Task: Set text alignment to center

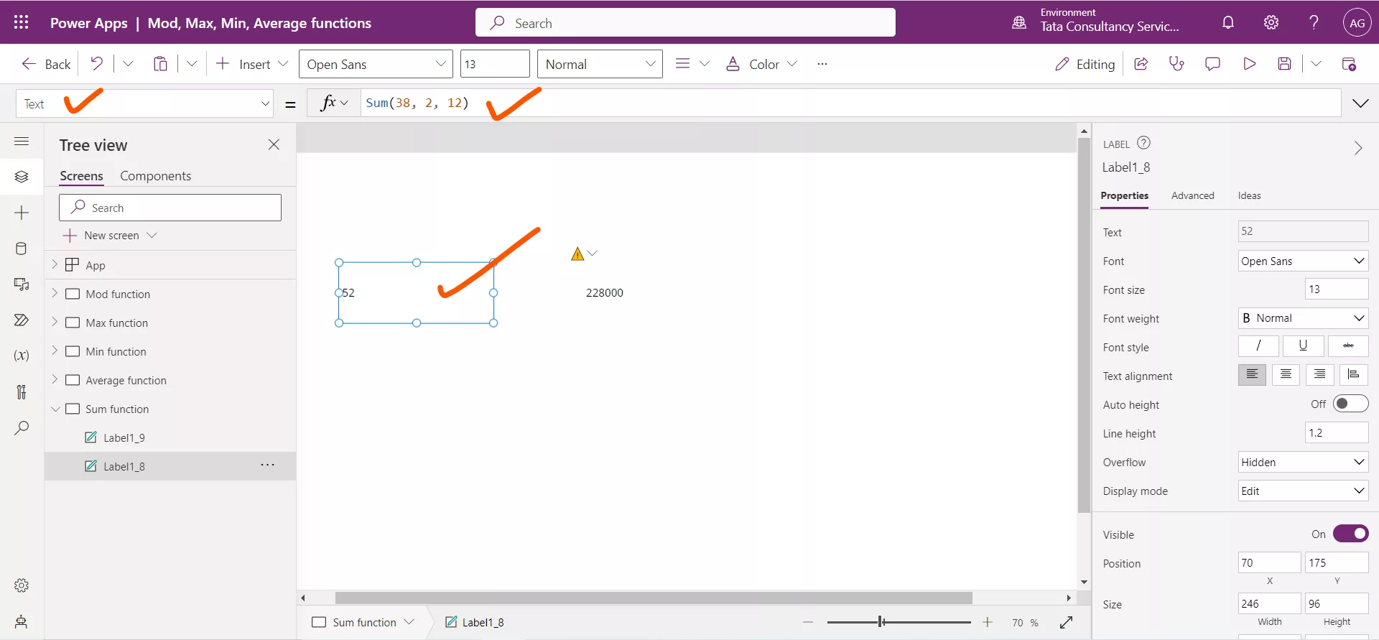Action: 1286,375
